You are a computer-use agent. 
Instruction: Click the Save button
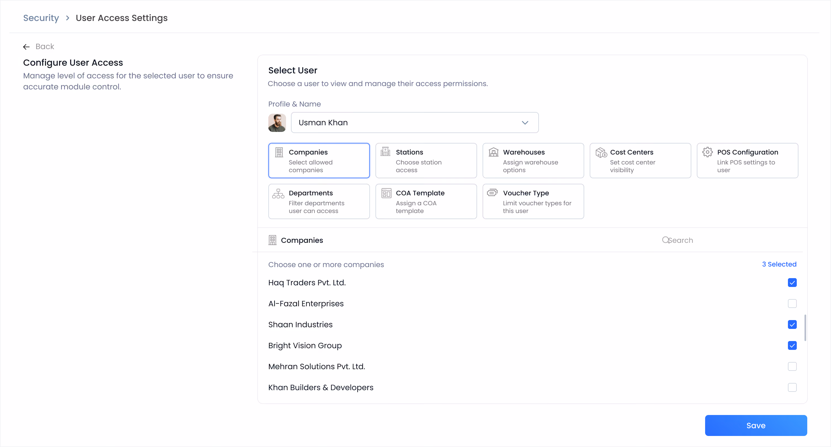click(756, 426)
